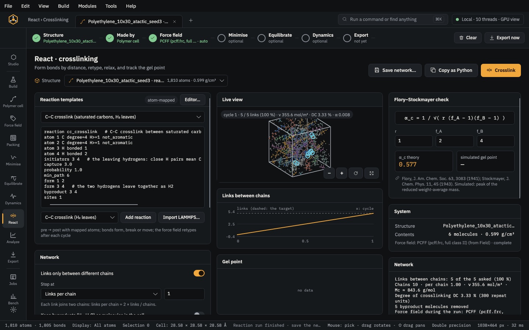Open the Export sidebar section
This screenshot has width=529, height=330.
(x=13, y=257)
